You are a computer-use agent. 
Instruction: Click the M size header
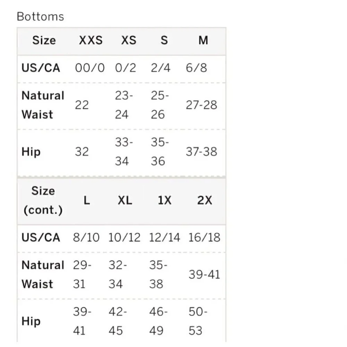point(203,40)
